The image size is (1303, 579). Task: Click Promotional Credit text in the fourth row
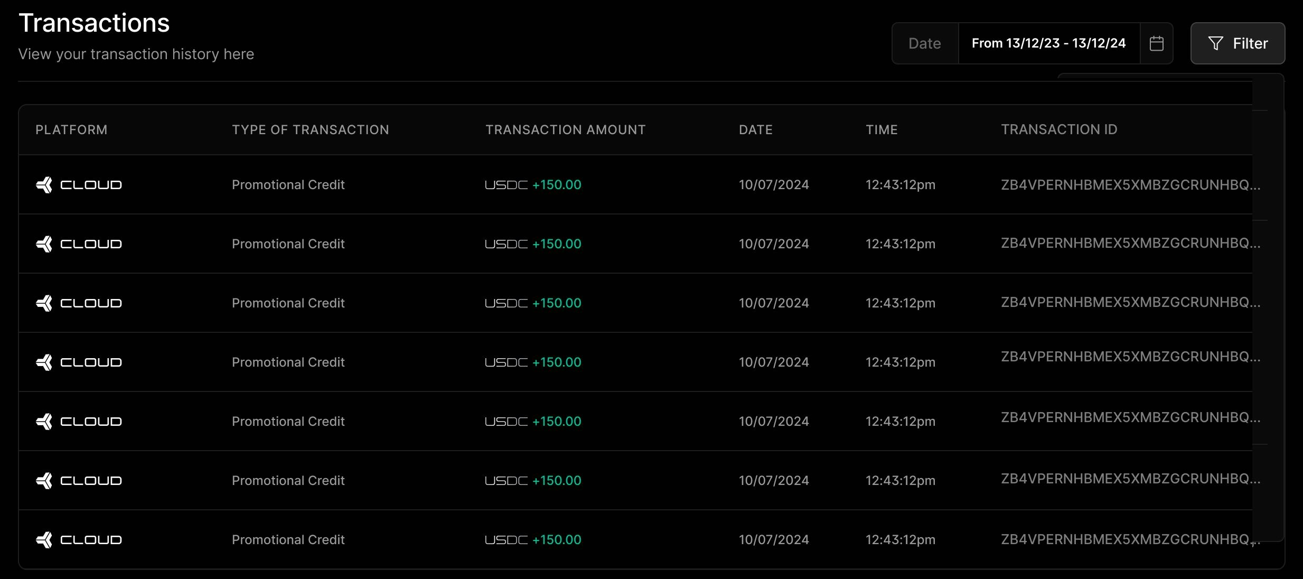pyautogui.click(x=288, y=362)
